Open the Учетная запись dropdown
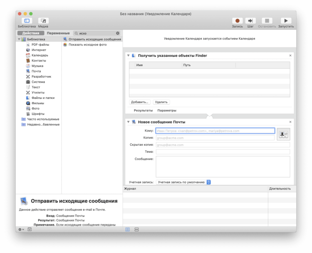The image size is (312, 253). 183,182
